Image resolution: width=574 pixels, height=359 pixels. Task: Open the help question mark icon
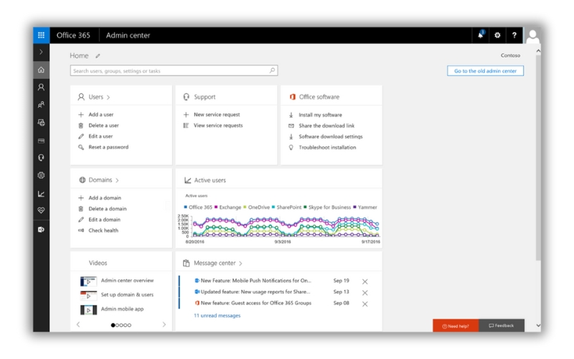[x=514, y=35]
